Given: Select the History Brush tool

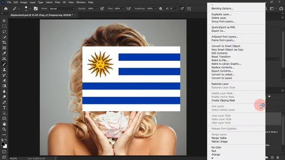Looking at the screenshot, I should (x=4, y=75).
